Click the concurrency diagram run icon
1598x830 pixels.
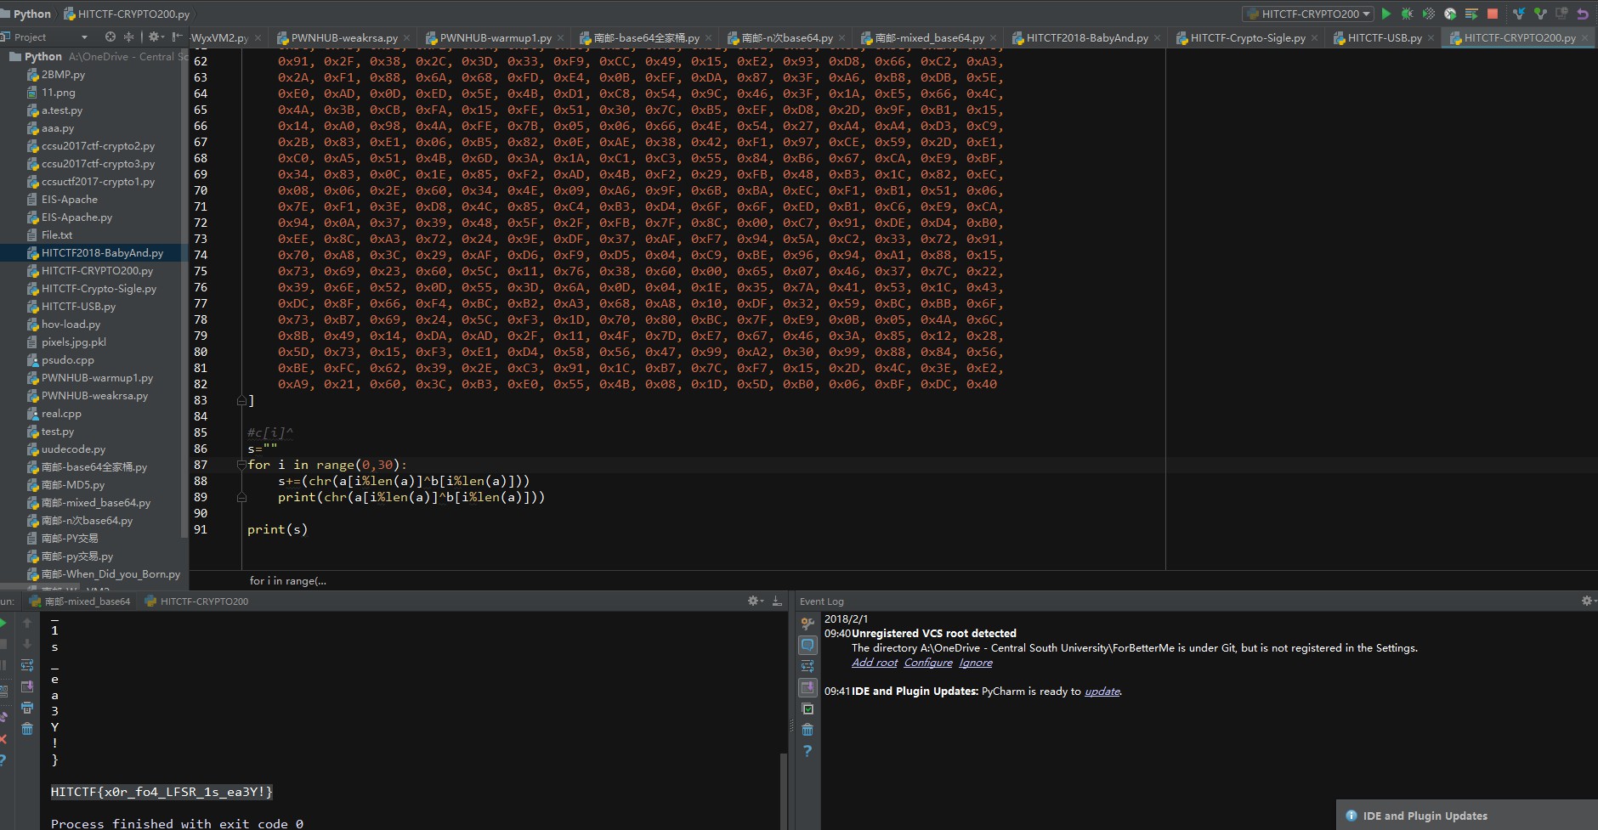coord(1471,14)
